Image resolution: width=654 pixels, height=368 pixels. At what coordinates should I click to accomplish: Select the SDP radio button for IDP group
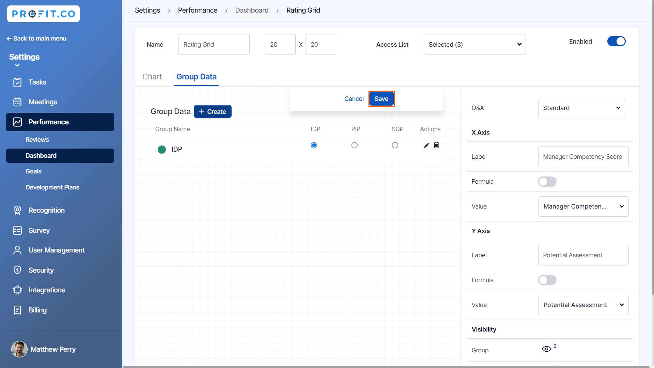(x=395, y=145)
